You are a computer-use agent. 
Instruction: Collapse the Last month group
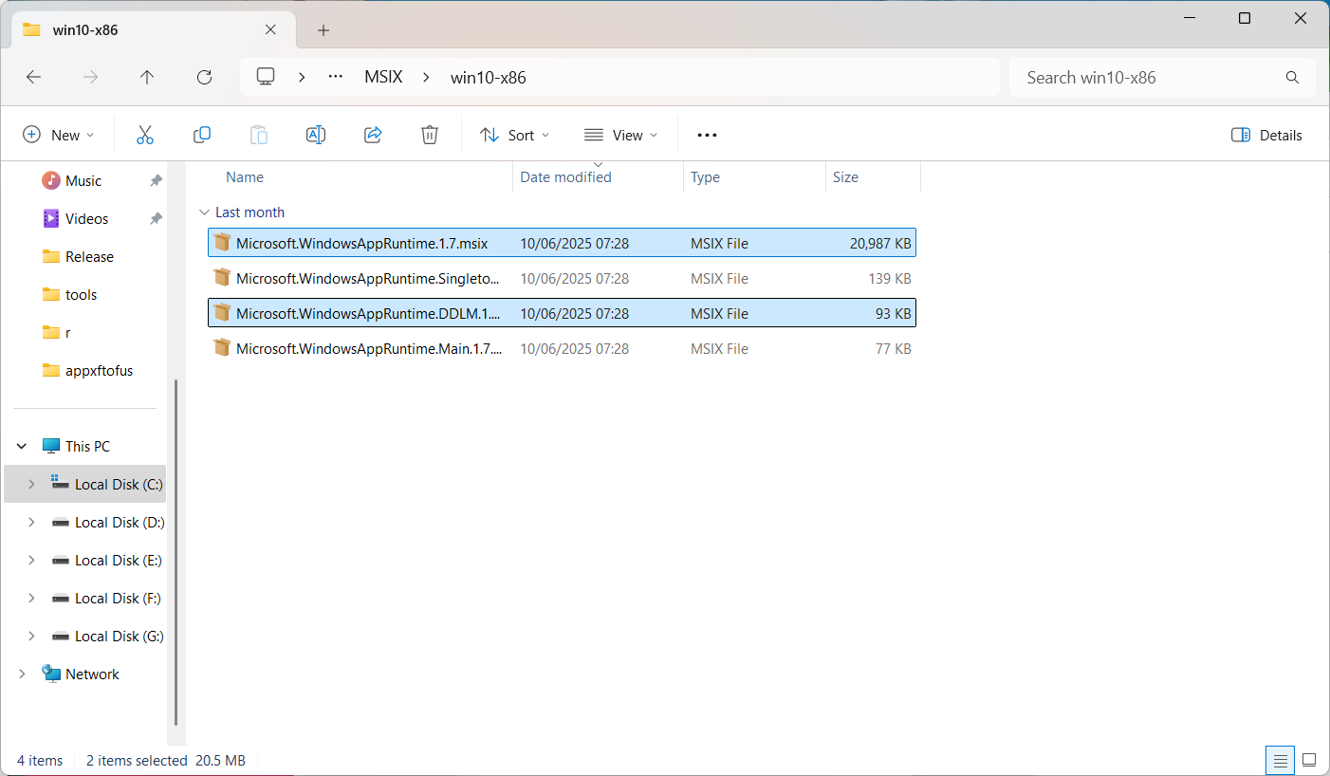tap(205, 212)
